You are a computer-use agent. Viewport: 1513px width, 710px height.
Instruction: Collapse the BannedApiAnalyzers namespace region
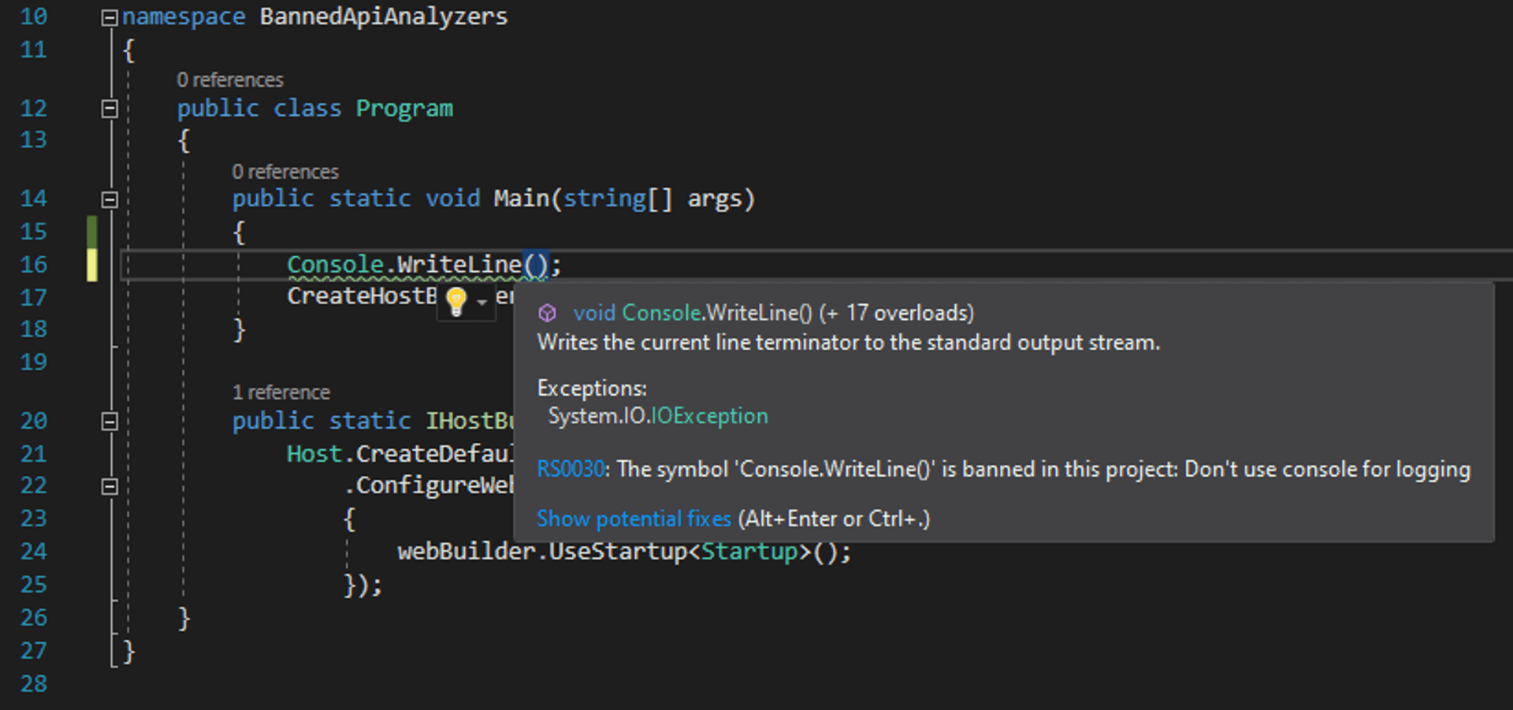pyautogui.click(x=110, y=16)
